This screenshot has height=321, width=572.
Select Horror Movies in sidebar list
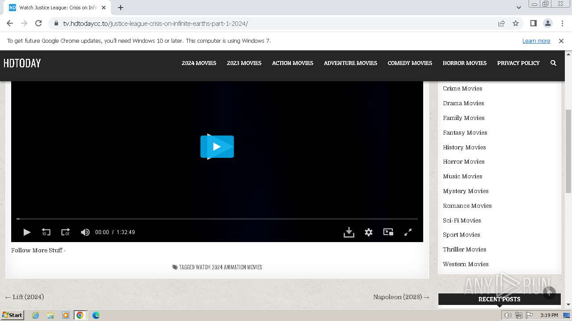[x=463, y=161]
